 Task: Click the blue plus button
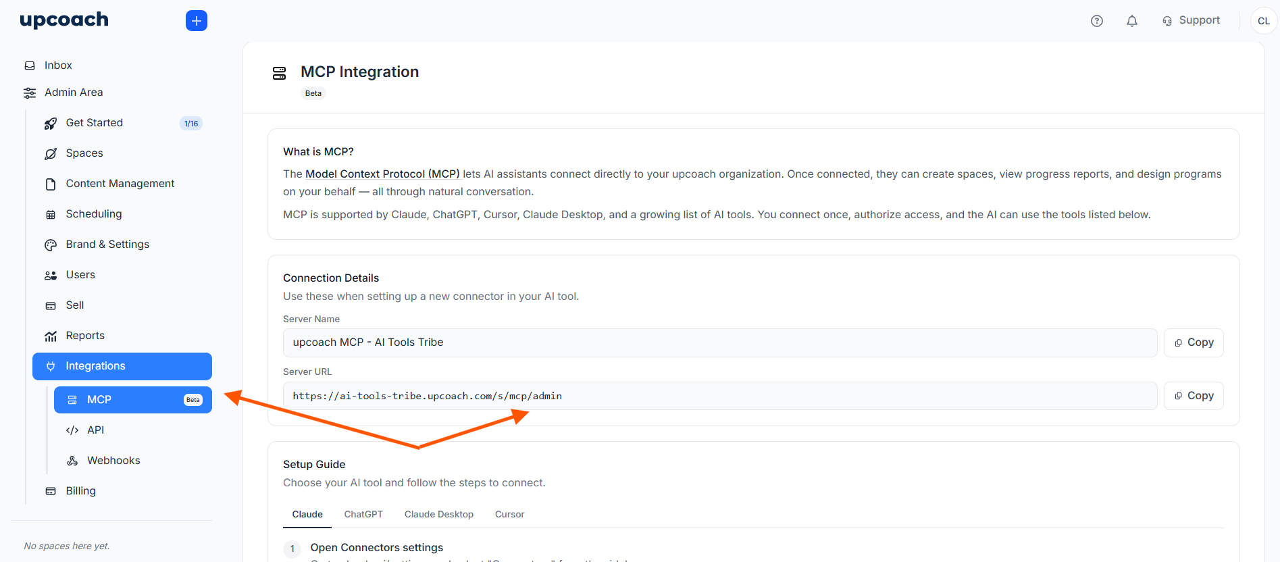pos(197,21)
